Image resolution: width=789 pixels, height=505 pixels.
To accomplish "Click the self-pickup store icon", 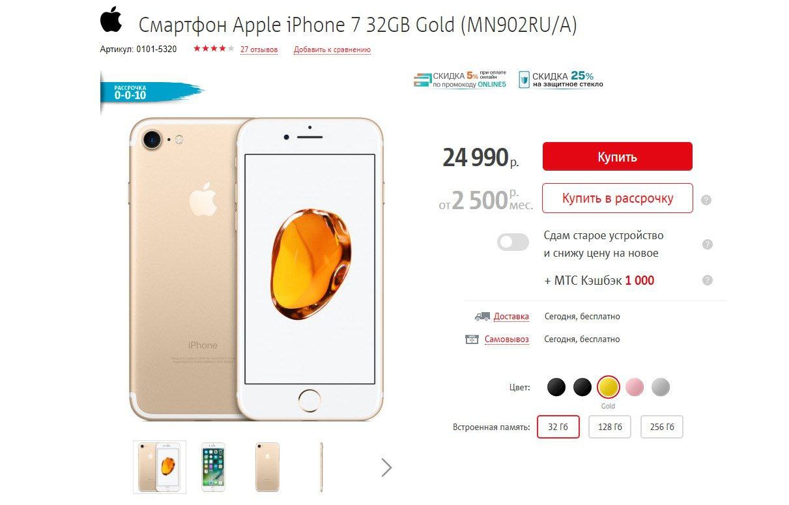I will point(472,339).
